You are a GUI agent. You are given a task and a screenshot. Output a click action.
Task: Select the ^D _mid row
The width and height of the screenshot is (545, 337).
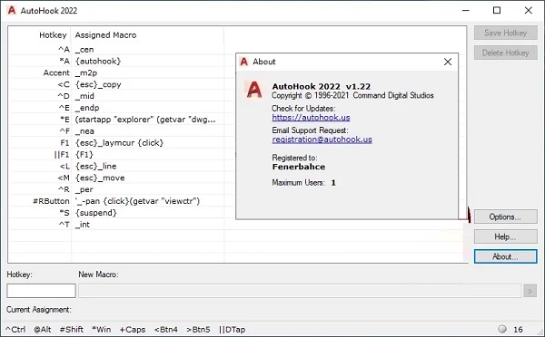tap(116, 96)
